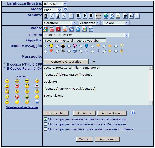Insert image using the picture icon

118,16
